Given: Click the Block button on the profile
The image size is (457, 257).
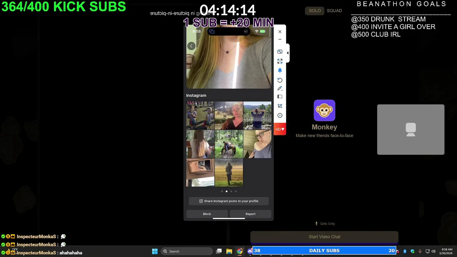Looking at the screenshot, I should (207, 214).
